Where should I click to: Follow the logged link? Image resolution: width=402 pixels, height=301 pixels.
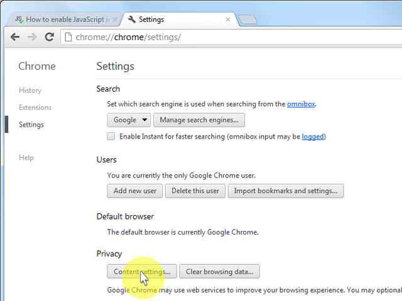313,137
